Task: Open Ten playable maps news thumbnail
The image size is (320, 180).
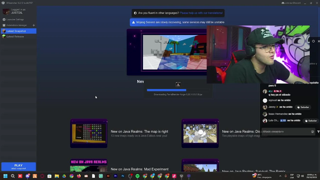Action: tap(200, 133)
